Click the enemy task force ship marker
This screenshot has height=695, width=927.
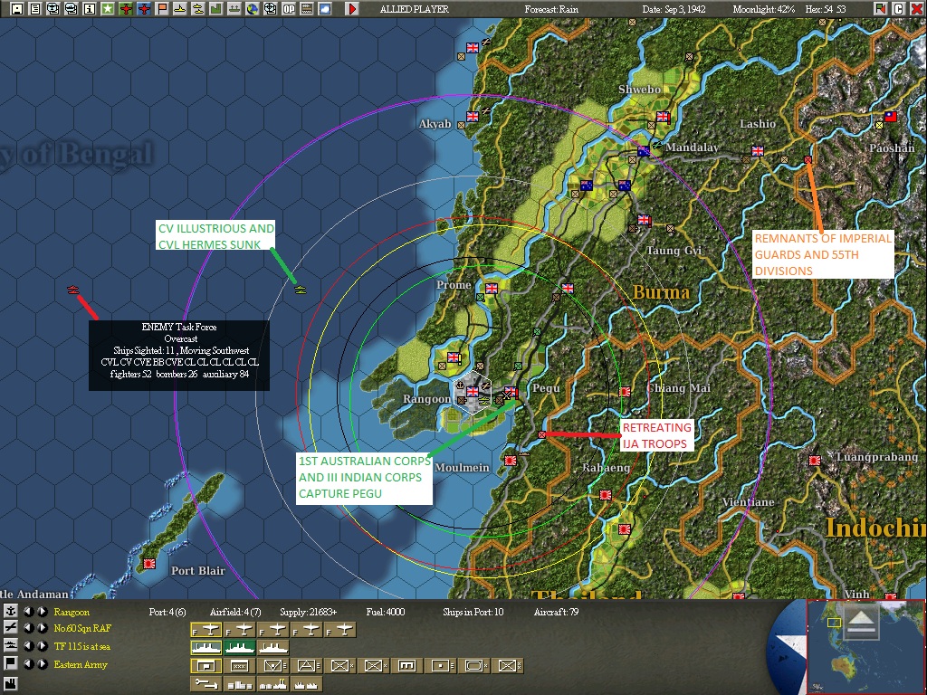click(x=72, y=290)
